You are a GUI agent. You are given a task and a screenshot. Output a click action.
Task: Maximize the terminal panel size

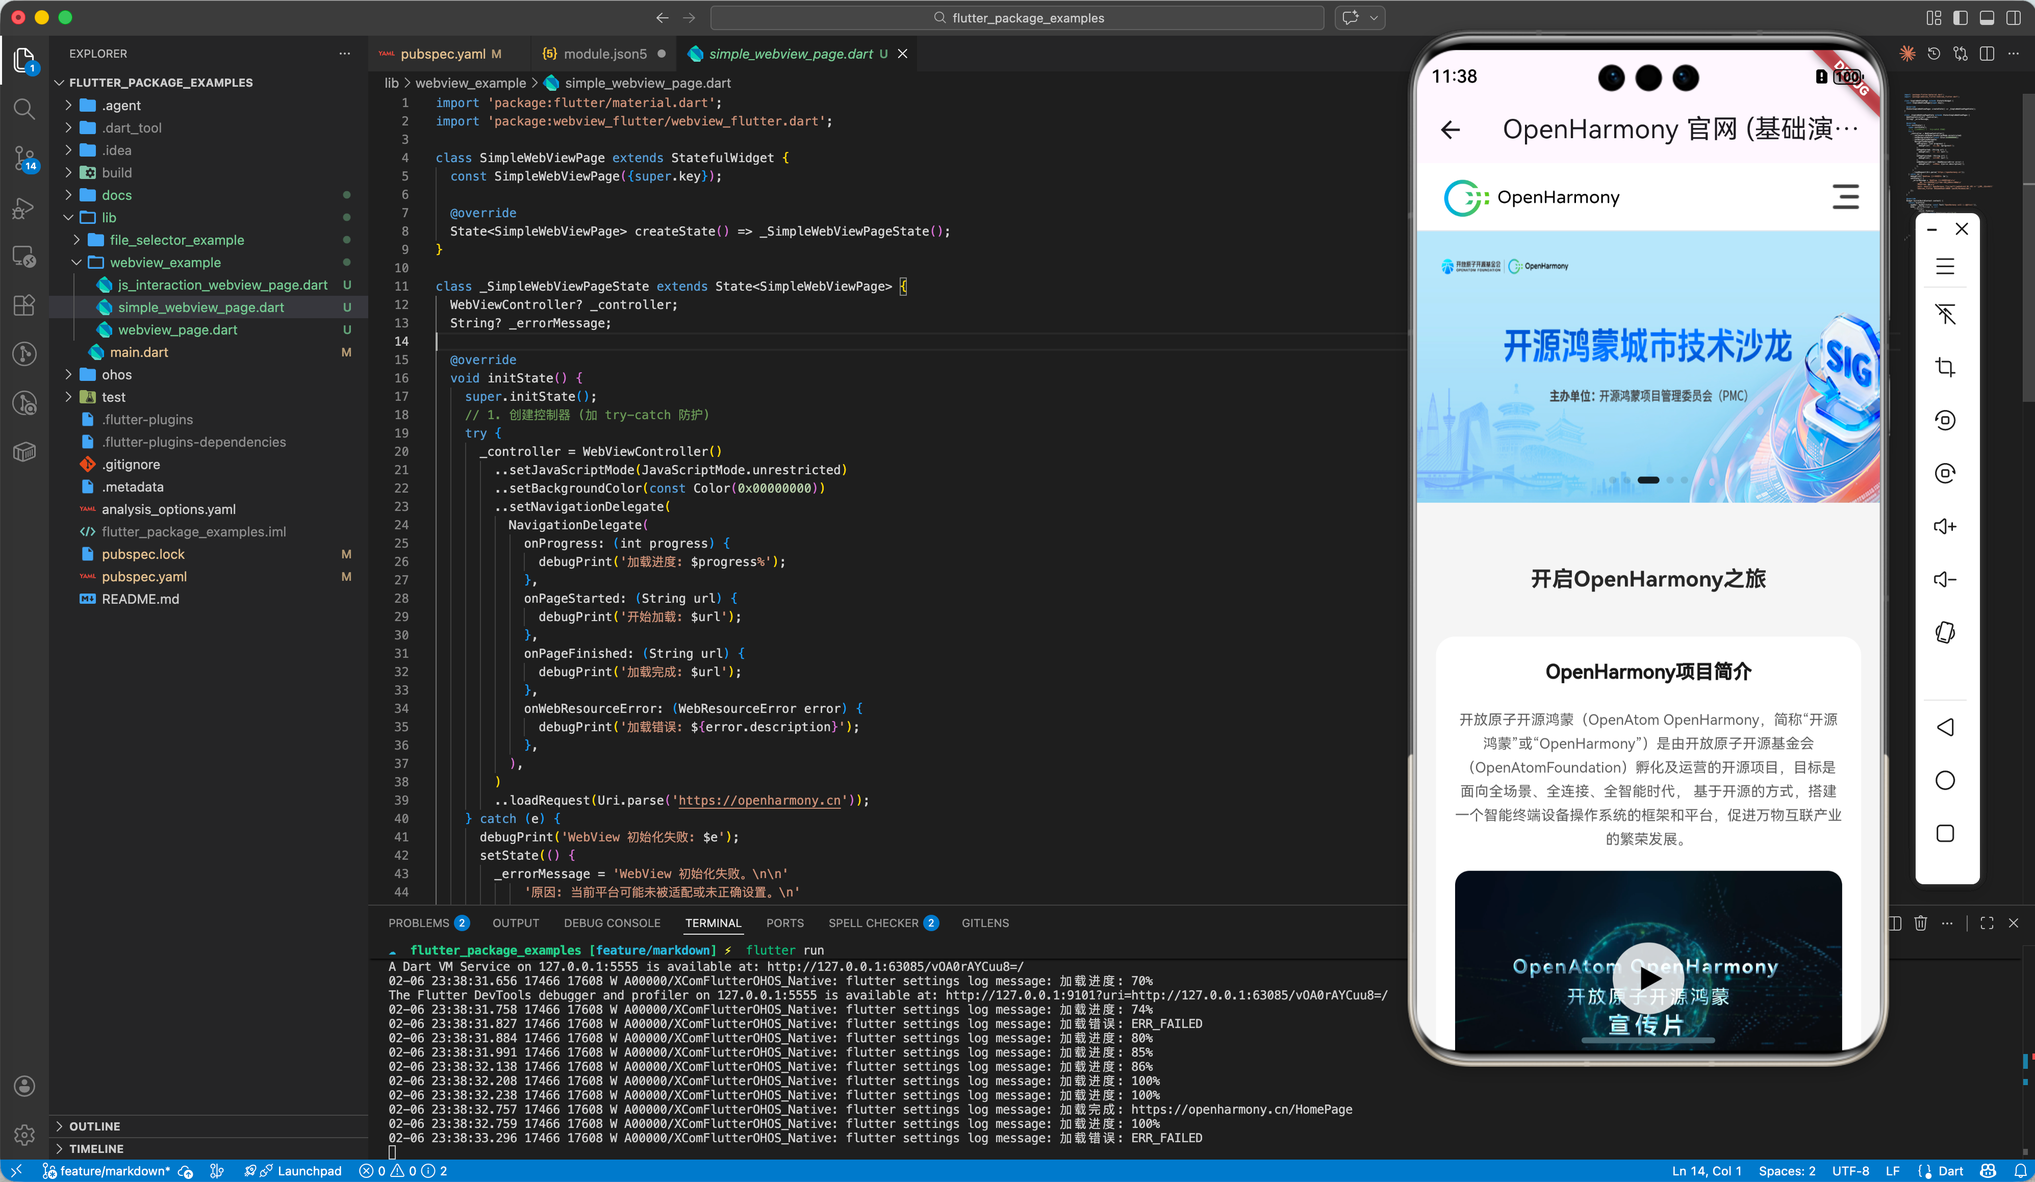1987,923
